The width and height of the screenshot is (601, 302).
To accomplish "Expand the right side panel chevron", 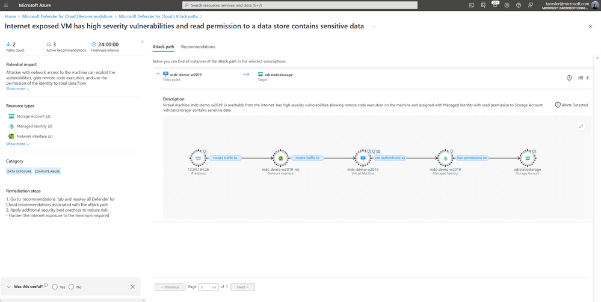I will [x=597, y=58].
